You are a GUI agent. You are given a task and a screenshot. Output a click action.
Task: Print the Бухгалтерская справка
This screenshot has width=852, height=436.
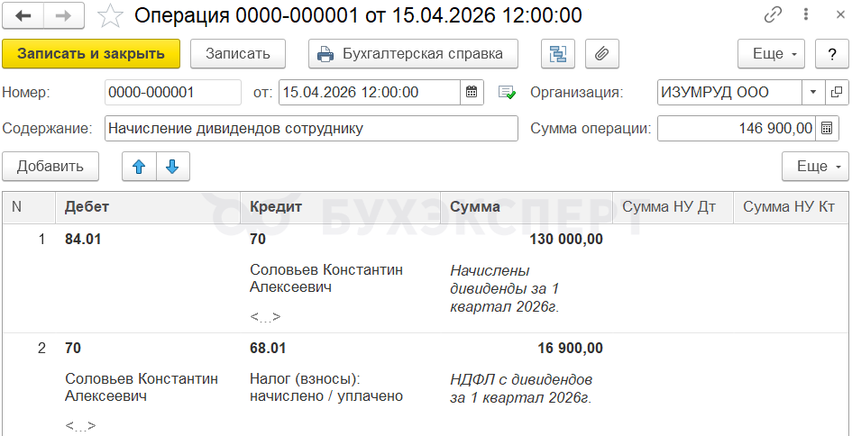(414, 54)
